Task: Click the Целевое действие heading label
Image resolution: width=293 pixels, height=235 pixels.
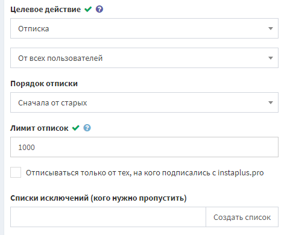Action: [45, 10]
